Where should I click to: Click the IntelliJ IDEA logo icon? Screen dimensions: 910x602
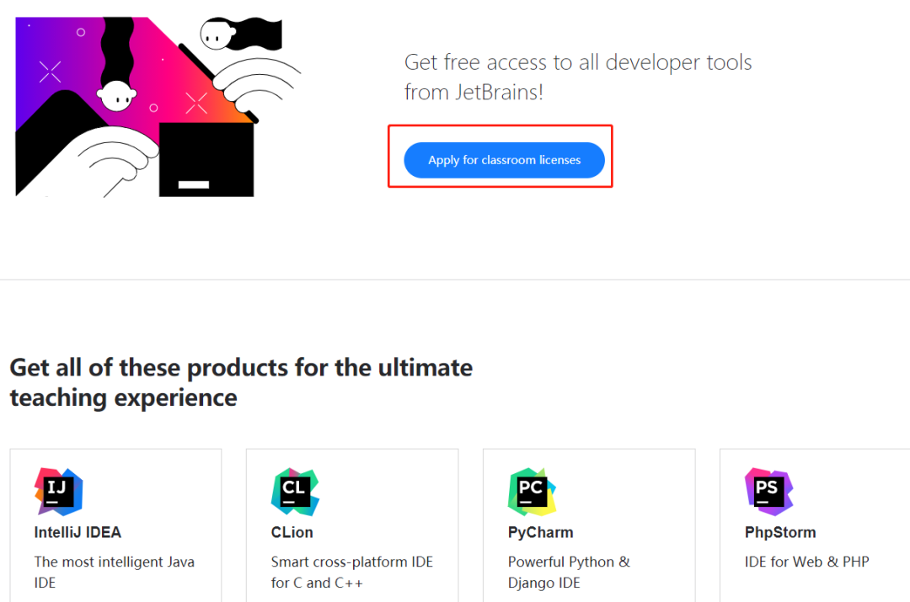click(x=58, y=492)
